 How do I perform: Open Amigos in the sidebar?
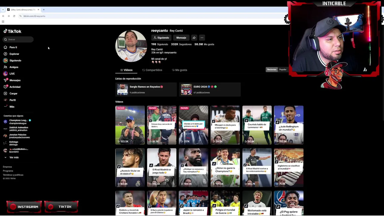pos(11,67)
